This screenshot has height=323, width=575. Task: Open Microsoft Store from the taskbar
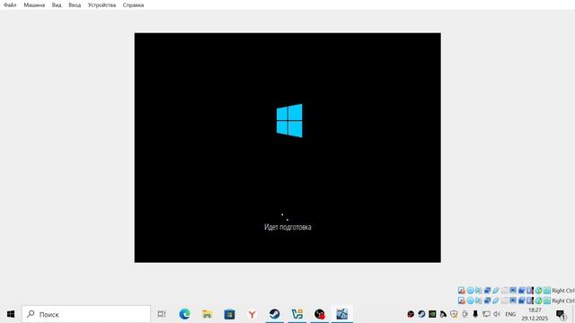(230, 314)
